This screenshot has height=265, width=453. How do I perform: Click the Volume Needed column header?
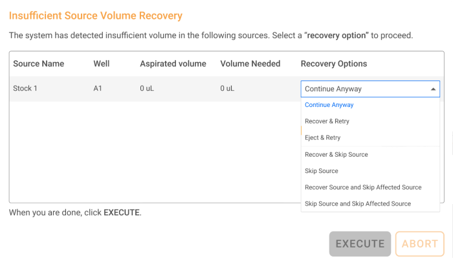[x=250, y=64]
